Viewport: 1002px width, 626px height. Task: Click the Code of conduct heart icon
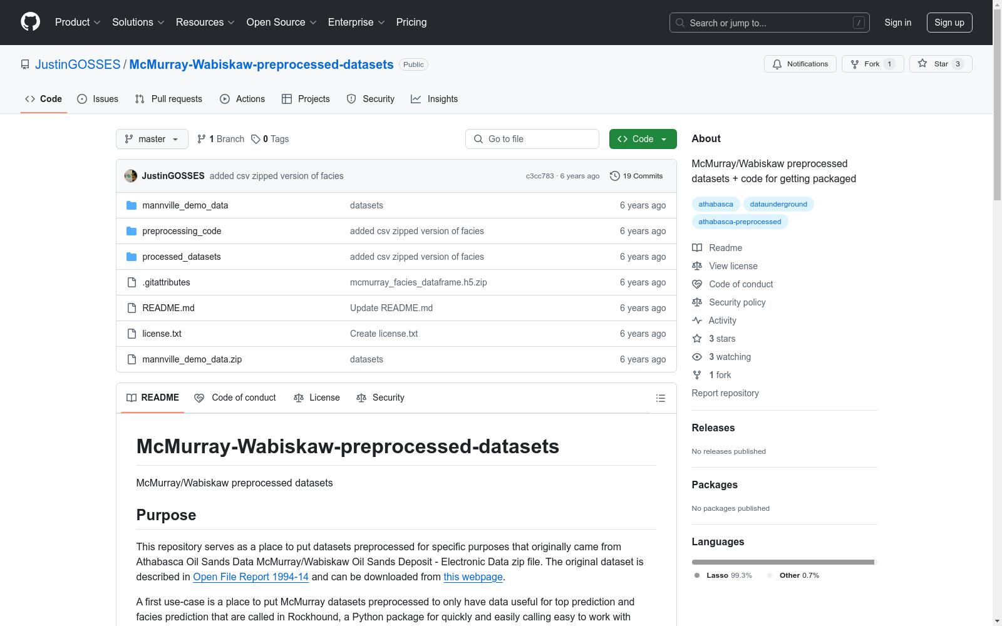697,284
